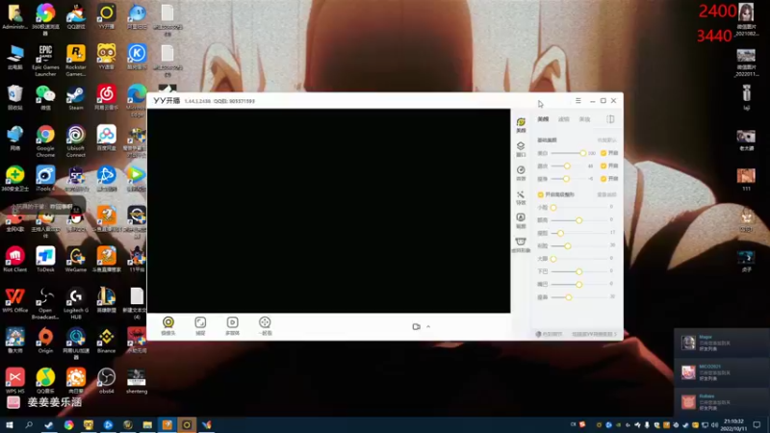Open File Explorer from the taskbar

coord(147,424)
